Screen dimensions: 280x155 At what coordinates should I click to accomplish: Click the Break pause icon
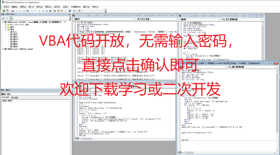(43, 11)
